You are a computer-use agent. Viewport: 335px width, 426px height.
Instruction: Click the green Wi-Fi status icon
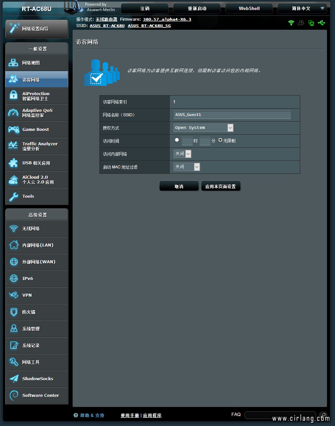291,23
